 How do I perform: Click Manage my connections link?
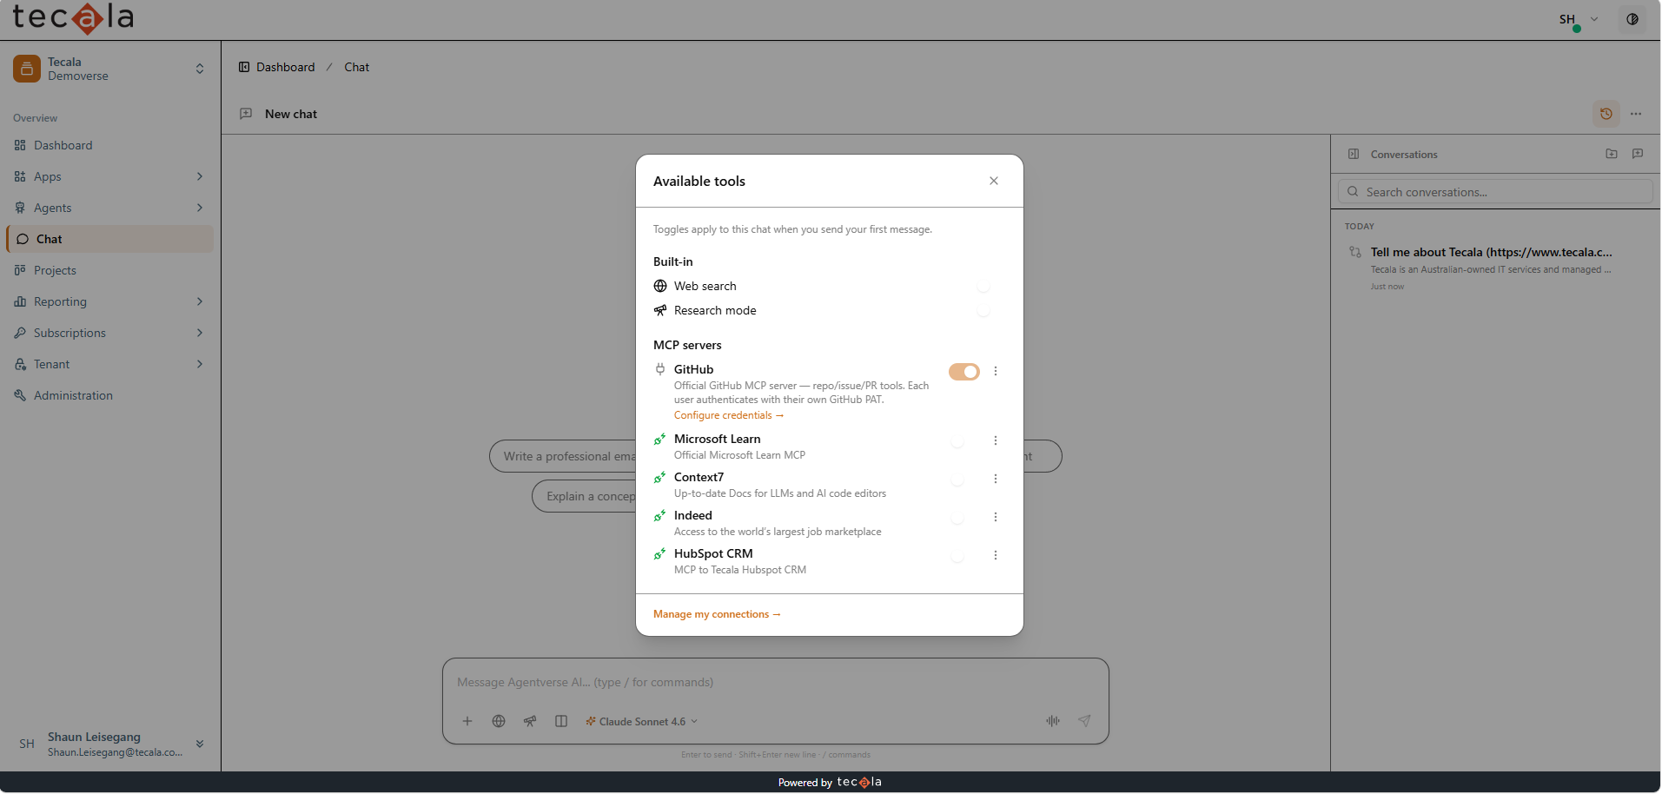[x=717, y=614]
